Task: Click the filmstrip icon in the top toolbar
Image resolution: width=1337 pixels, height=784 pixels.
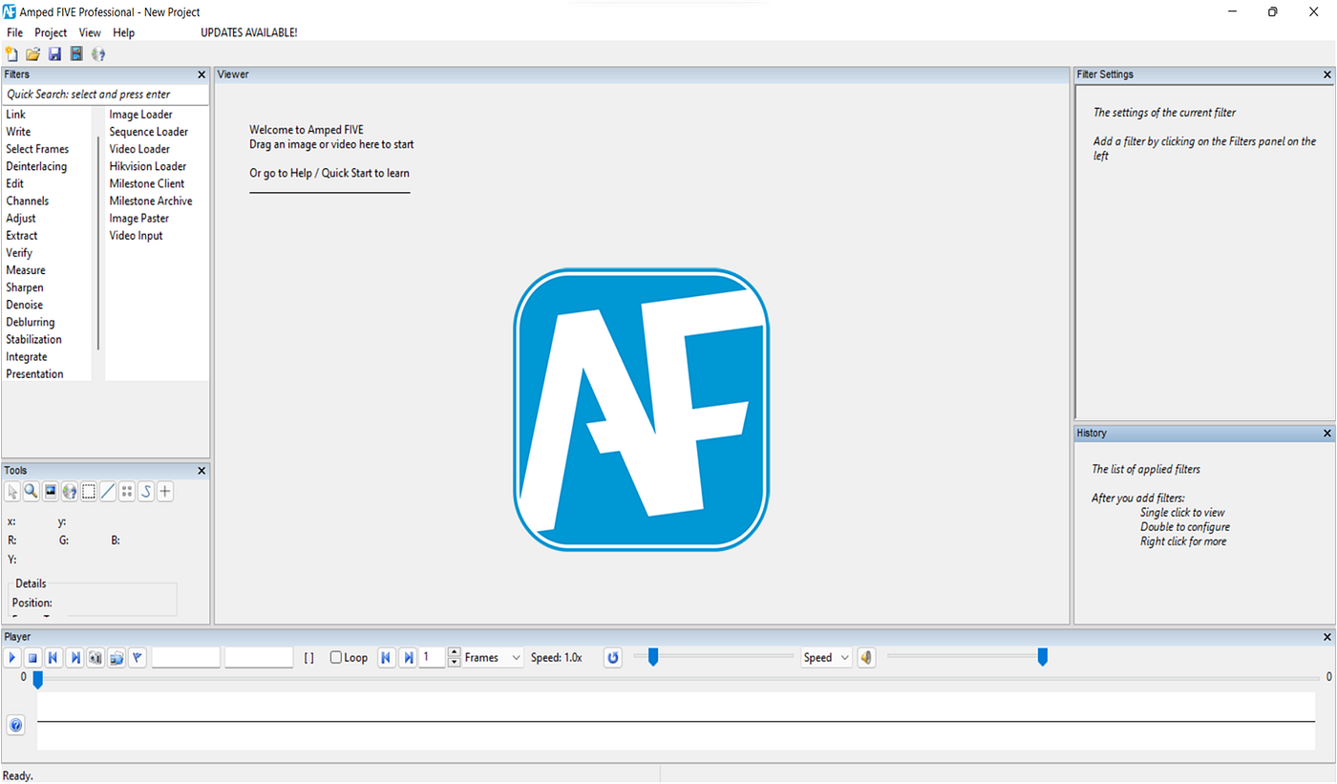Action: (76, 53)
